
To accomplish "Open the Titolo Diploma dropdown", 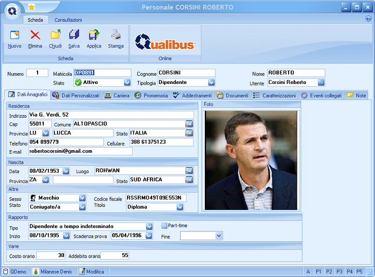I will tap(180, 207).
